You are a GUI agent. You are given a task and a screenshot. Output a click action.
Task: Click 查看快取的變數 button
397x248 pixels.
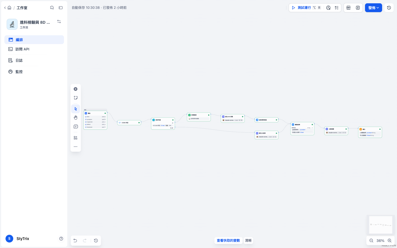point(229,241)
